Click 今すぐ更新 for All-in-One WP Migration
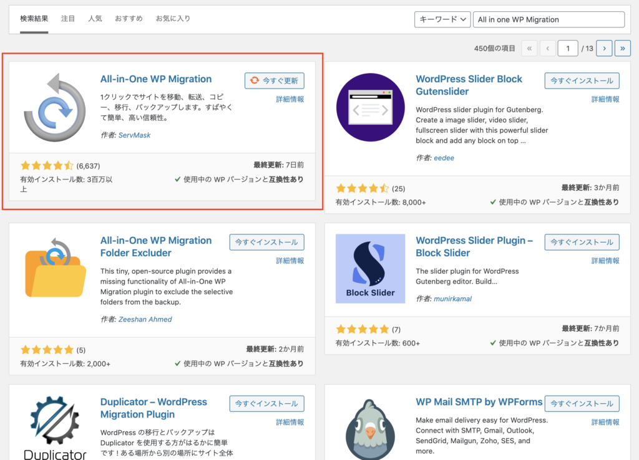The width and height of the screenshot is (639, 460). click(275, 80)
